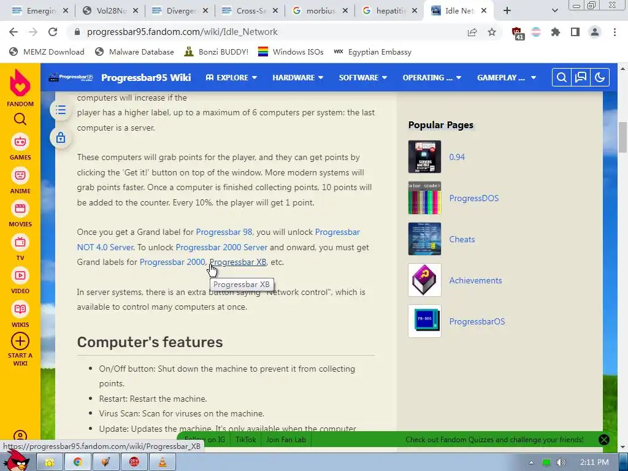Screen dimensions: 628x471
Task: Share this page icon in address bar
Action: pyautogui.click(x=472, y=32)
